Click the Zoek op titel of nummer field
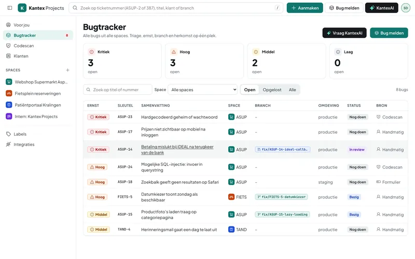The width and height of the screenshot is (415, 259). pos(118,90)
